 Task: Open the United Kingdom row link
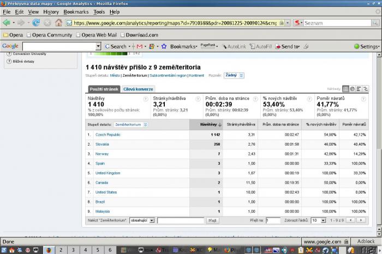(x=108, y=173)
